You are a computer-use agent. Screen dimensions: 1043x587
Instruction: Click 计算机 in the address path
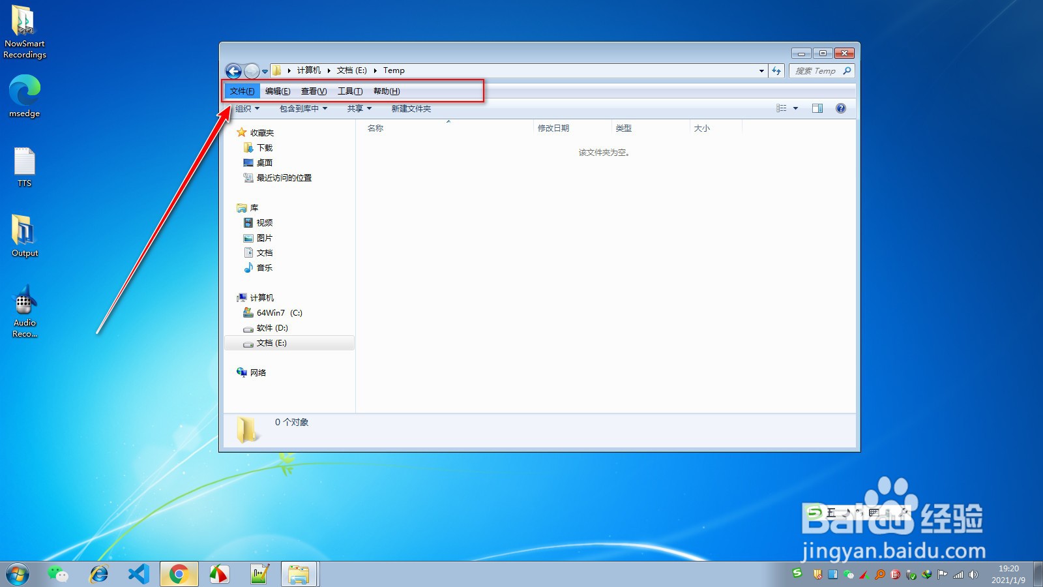[x=309, y=70]
